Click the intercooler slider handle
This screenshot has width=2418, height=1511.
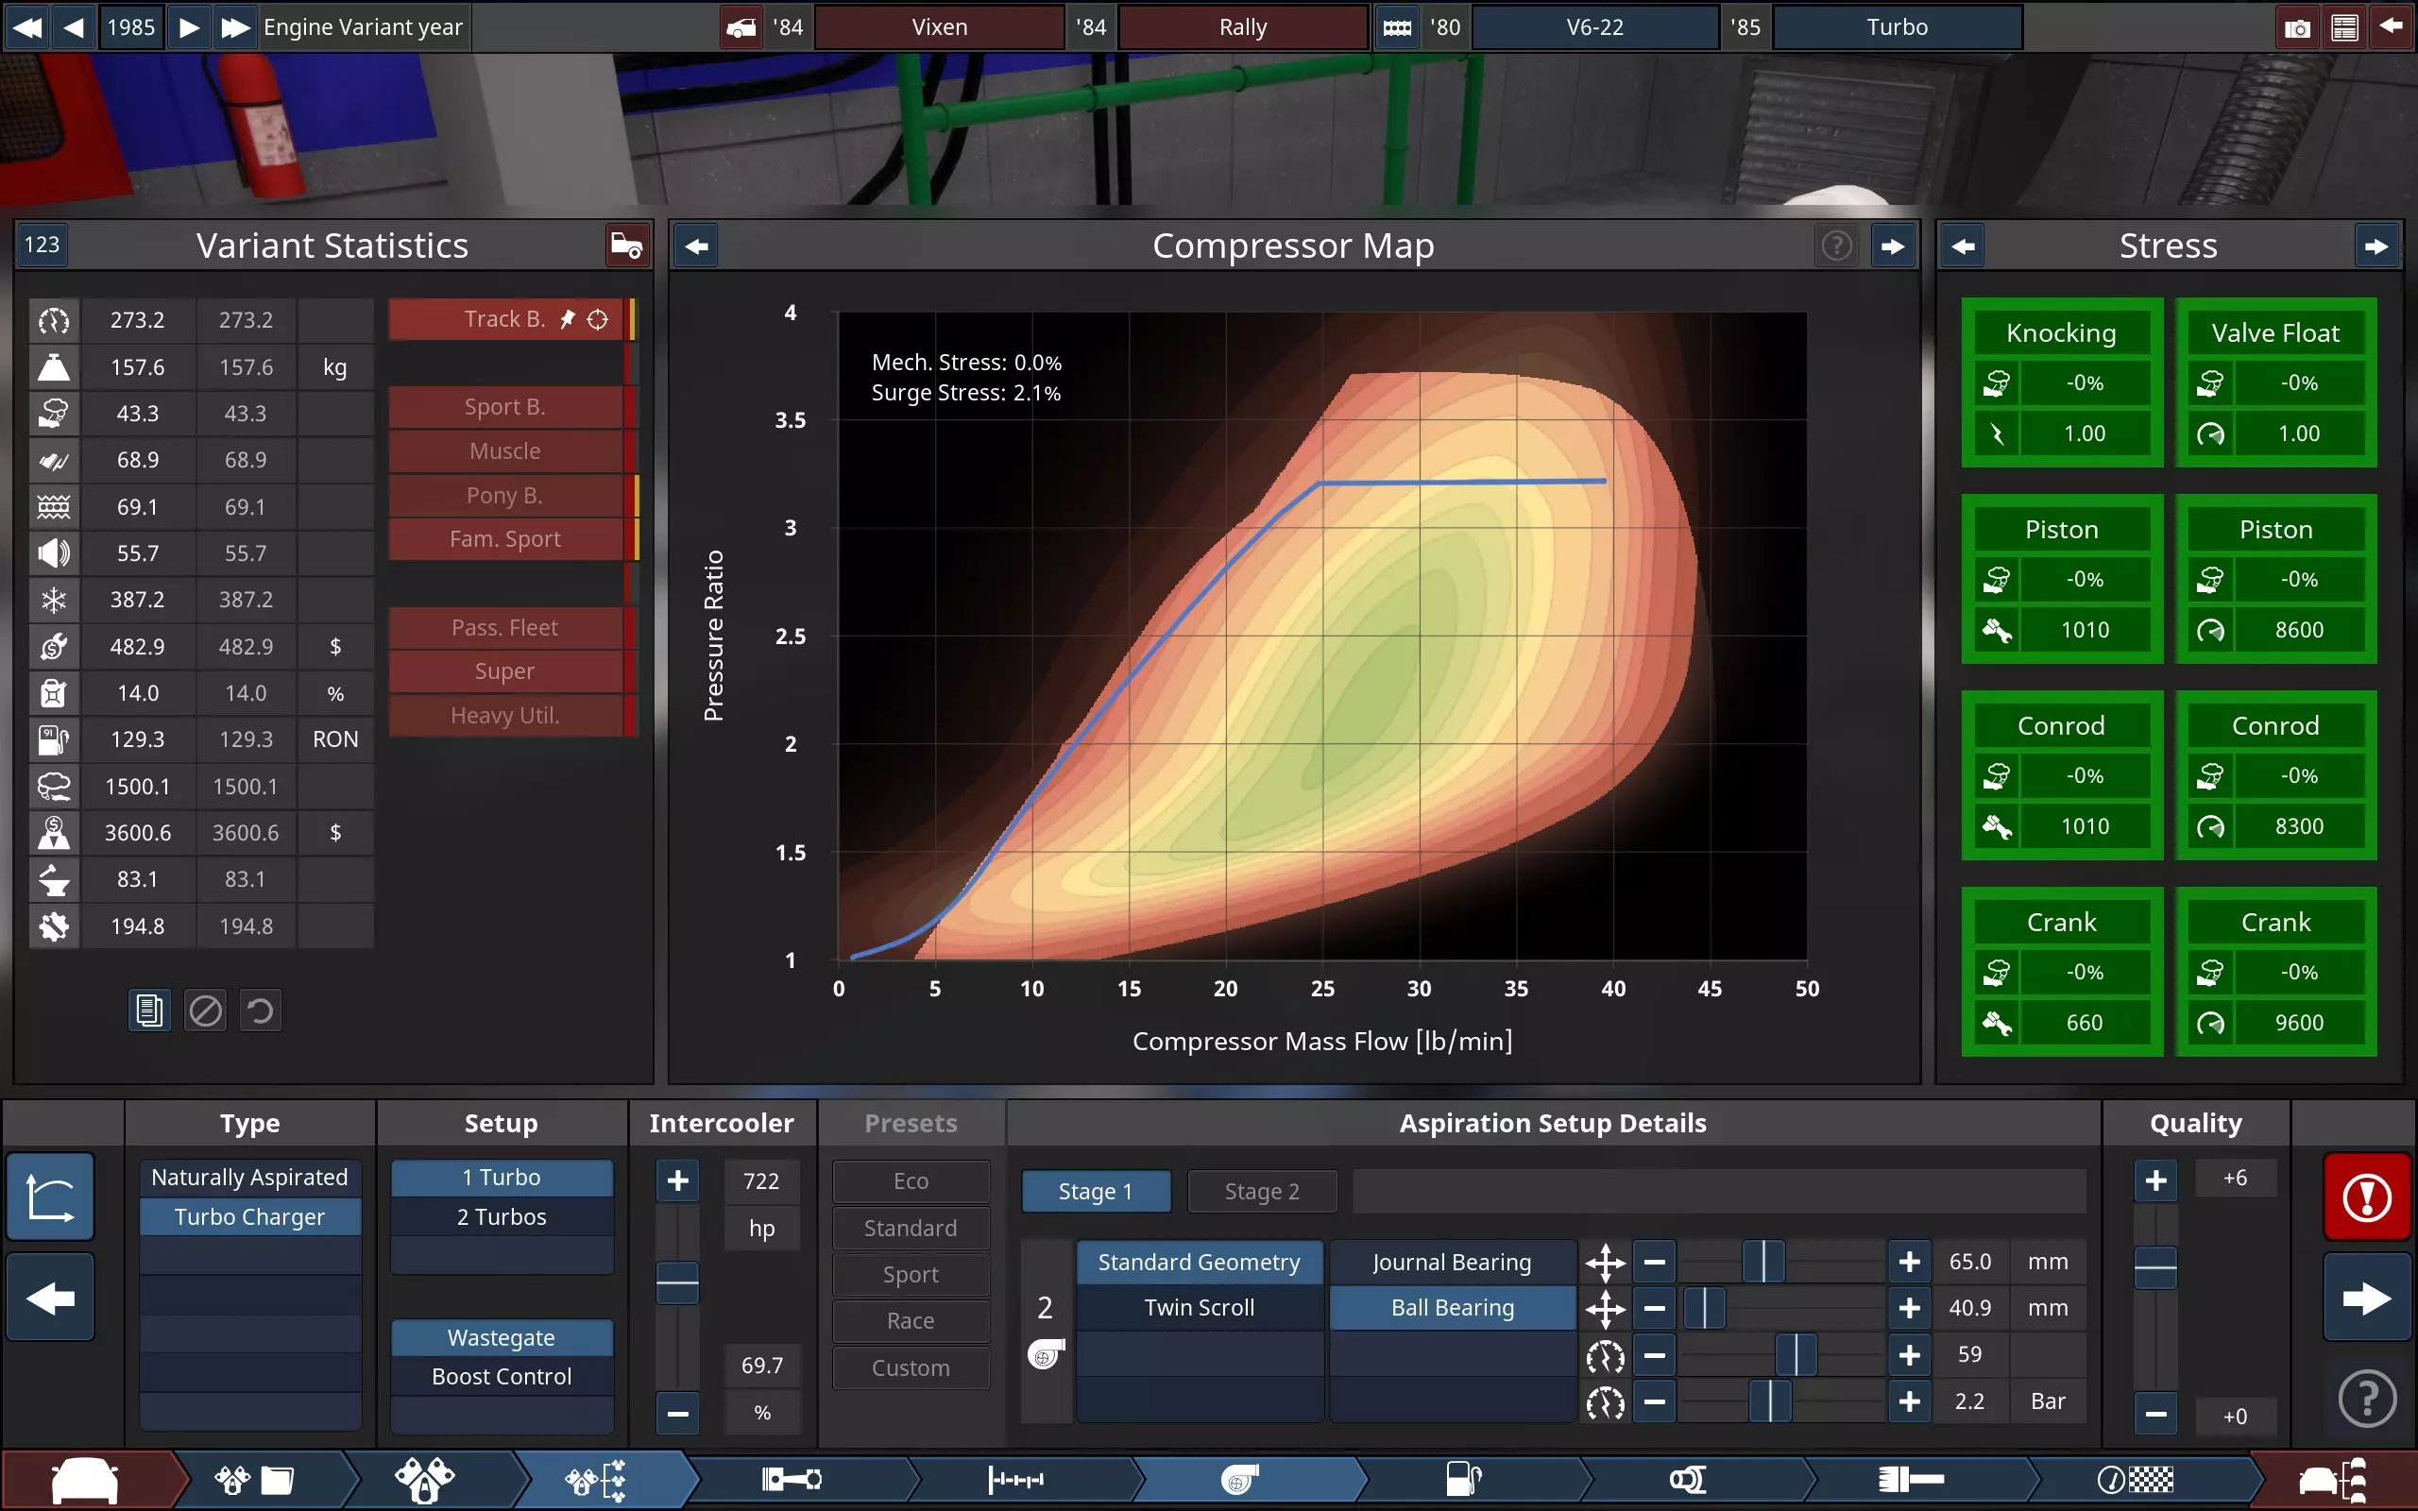click(x=677, y=1283)
